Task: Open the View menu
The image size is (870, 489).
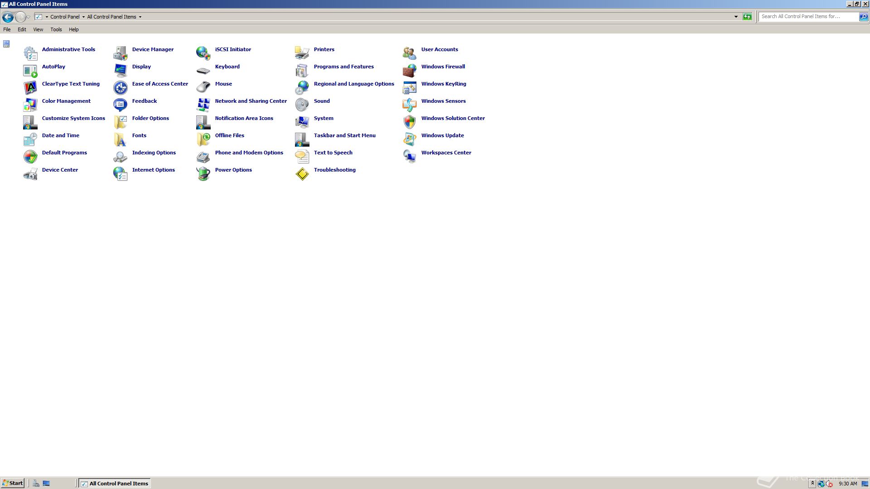Action: coord(38,29)
